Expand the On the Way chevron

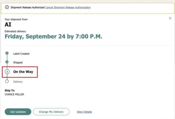(7, 71)
